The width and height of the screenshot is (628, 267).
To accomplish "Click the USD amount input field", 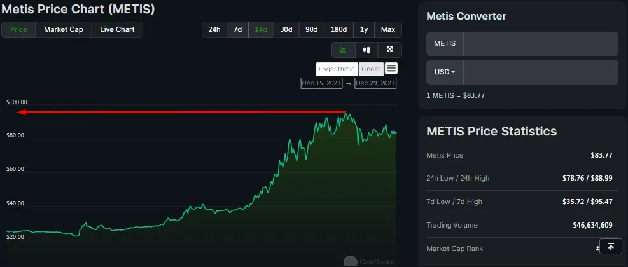I will coord(541,72).
